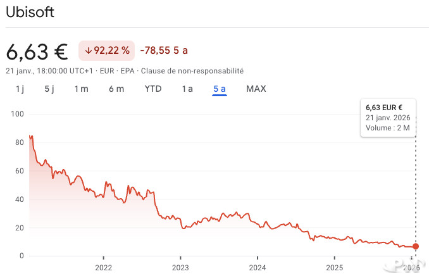Switch chart to 1 m range
Screen dimensions: 429x276
pos(81,89)
